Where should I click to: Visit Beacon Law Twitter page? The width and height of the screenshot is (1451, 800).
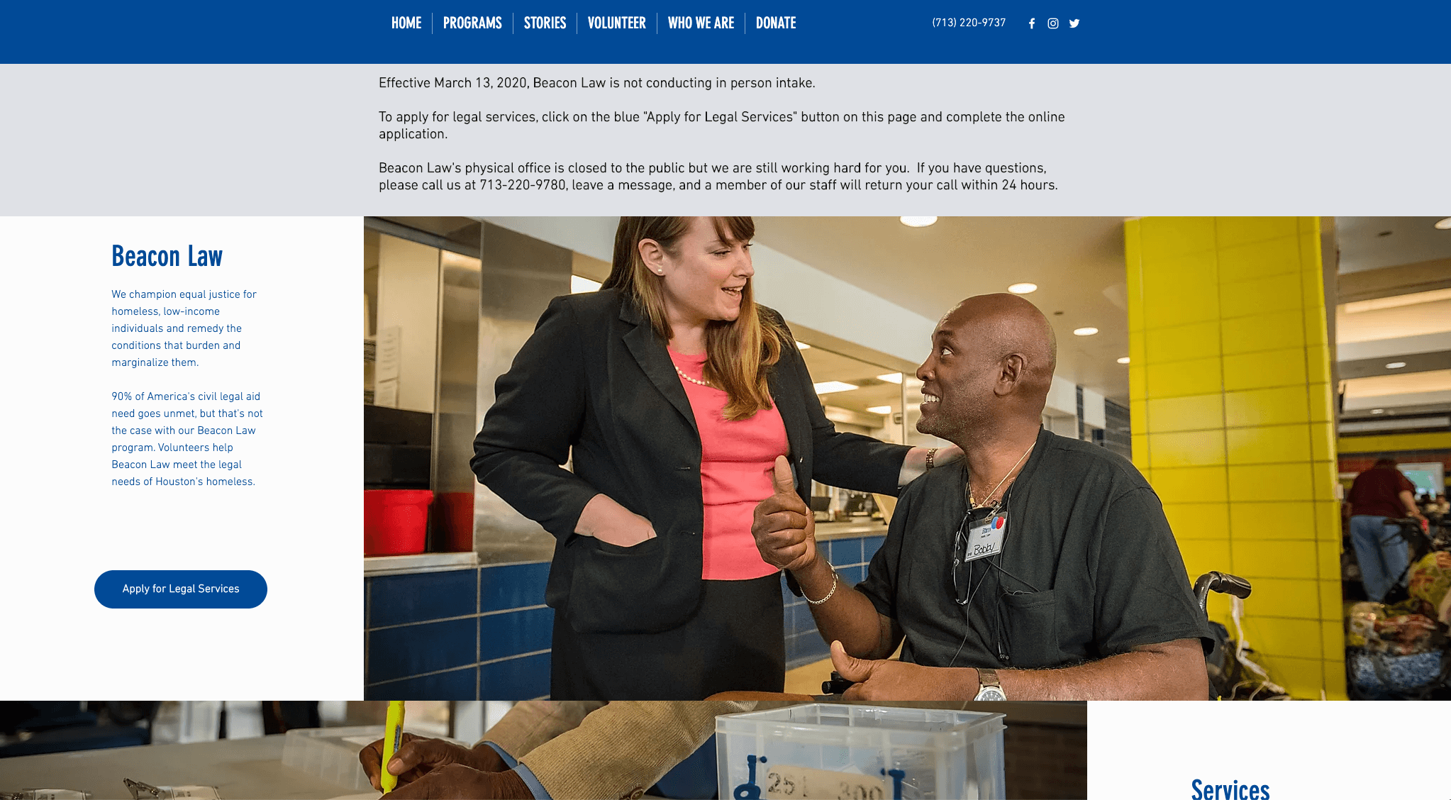[1074, 23]
